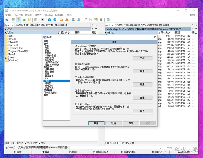Select ZIP 压缩程序 in configuration tree
Viewport: 203px width, 158px height.
pyautogui.click(x=51, y=93)
